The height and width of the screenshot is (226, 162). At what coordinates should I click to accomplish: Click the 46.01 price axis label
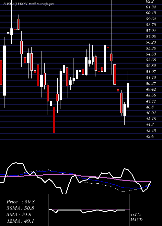click(x=151, y=113)
